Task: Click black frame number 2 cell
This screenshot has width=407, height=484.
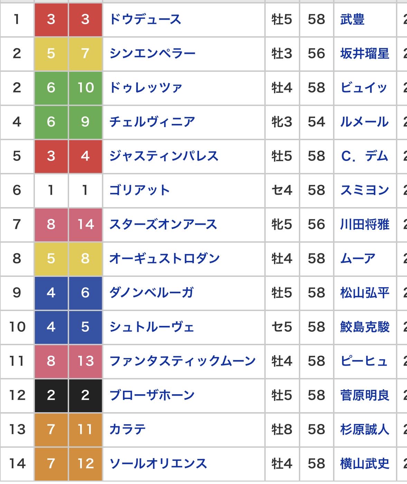Action: click(51, 395)
